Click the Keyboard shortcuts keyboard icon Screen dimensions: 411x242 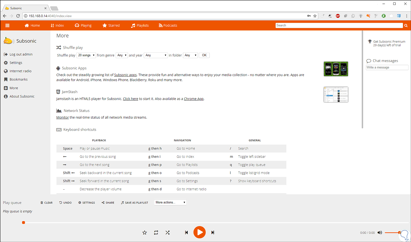(x=59, y=130)
